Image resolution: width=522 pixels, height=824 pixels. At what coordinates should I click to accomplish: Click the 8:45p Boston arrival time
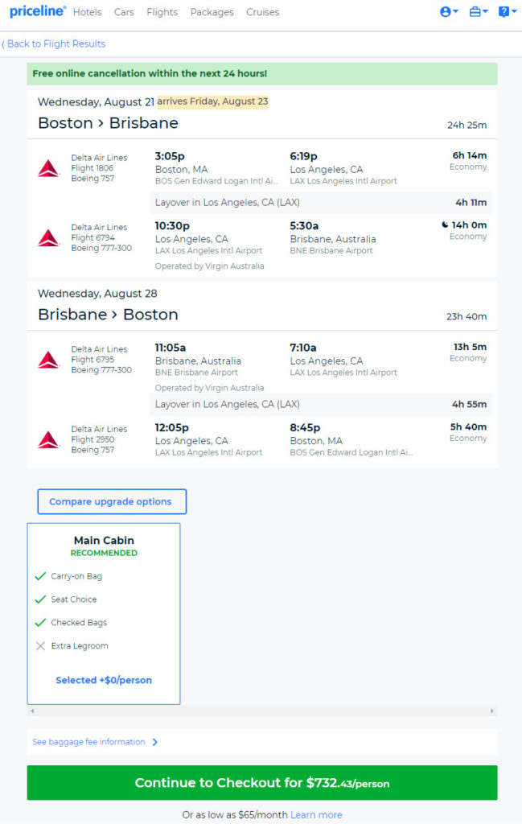[305, 427]
